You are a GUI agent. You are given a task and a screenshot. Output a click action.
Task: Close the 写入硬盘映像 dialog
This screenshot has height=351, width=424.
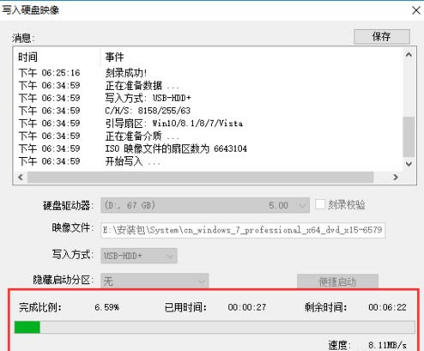point(416,10)
